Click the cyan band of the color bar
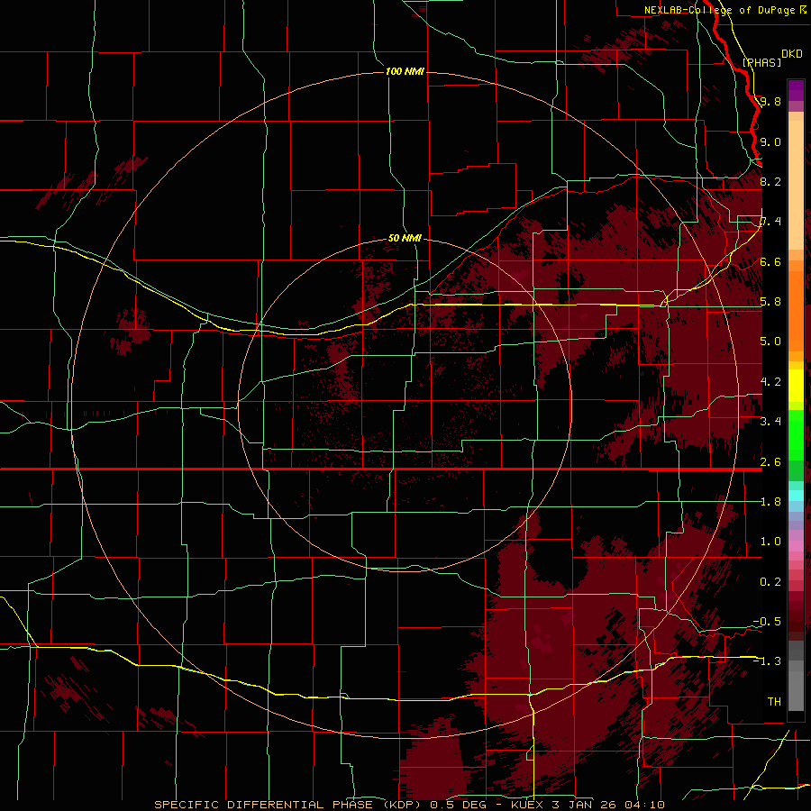 pyautogui.click(x=796, y=496)
